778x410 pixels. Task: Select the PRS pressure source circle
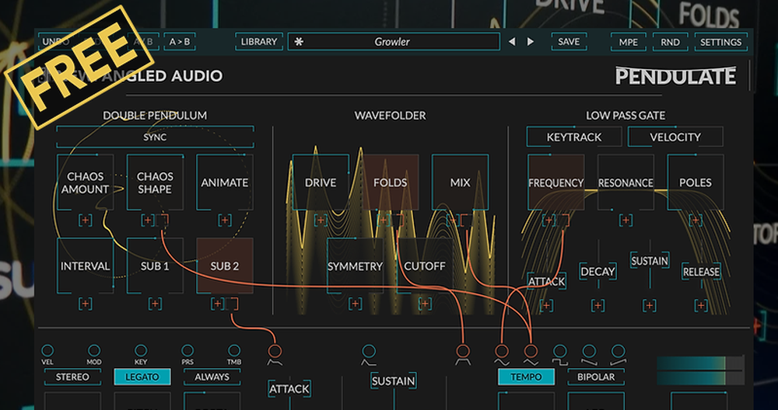coord(187,350)
